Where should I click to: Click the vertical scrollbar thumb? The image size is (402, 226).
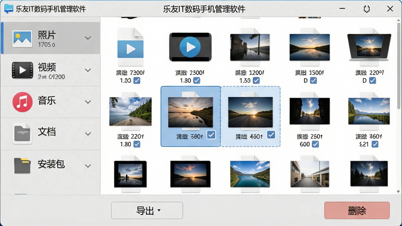pyautogui.click(x=398, y=66)
